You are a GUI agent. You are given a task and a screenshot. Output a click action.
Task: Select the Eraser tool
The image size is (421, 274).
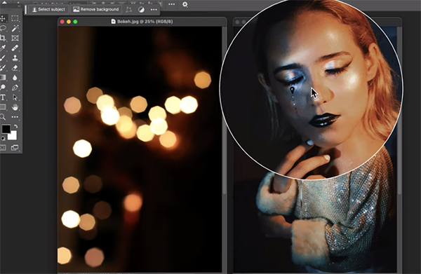[x=15, y=68]
